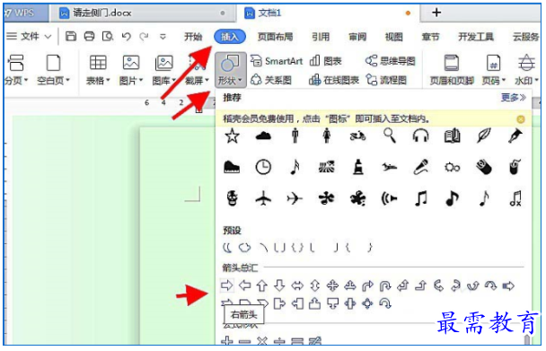546x351 pixels.
Task: Select the up arrow shape
Action: tap(262, 285)
